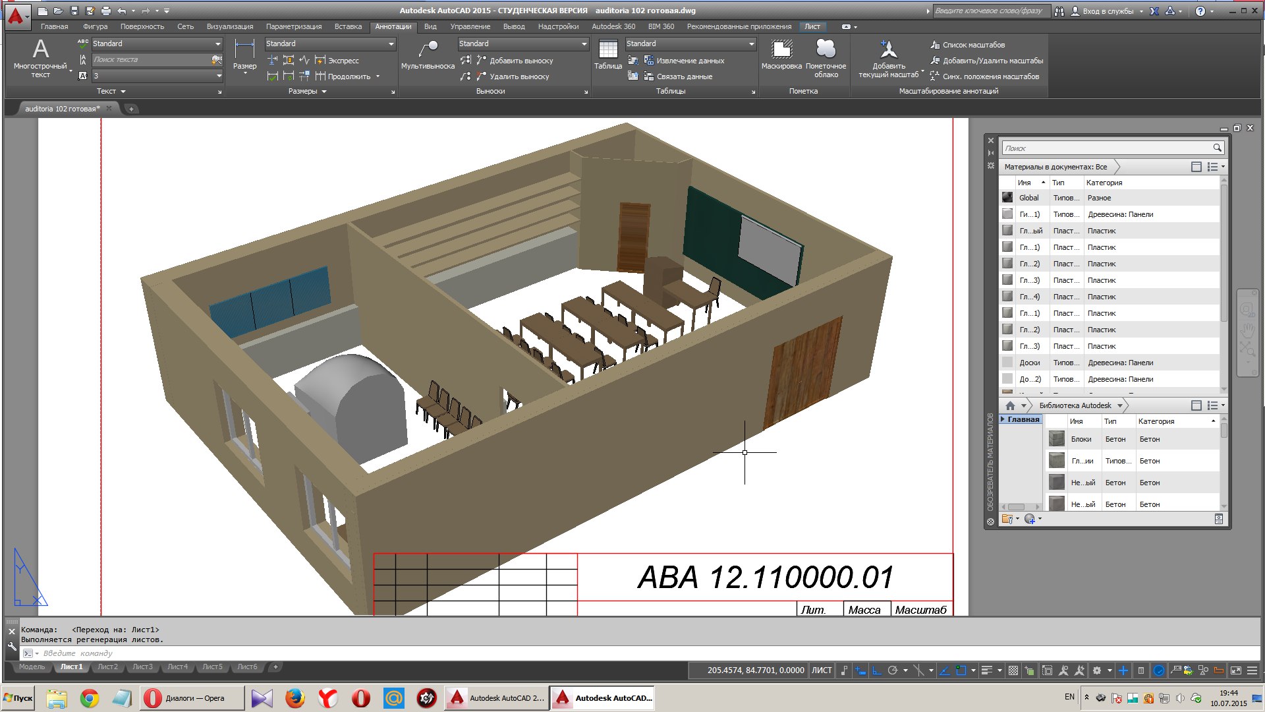Select the Global material swatch
Viewport: 1265px width, 712px height.
pyautogui.click(x=1007, y=197)
